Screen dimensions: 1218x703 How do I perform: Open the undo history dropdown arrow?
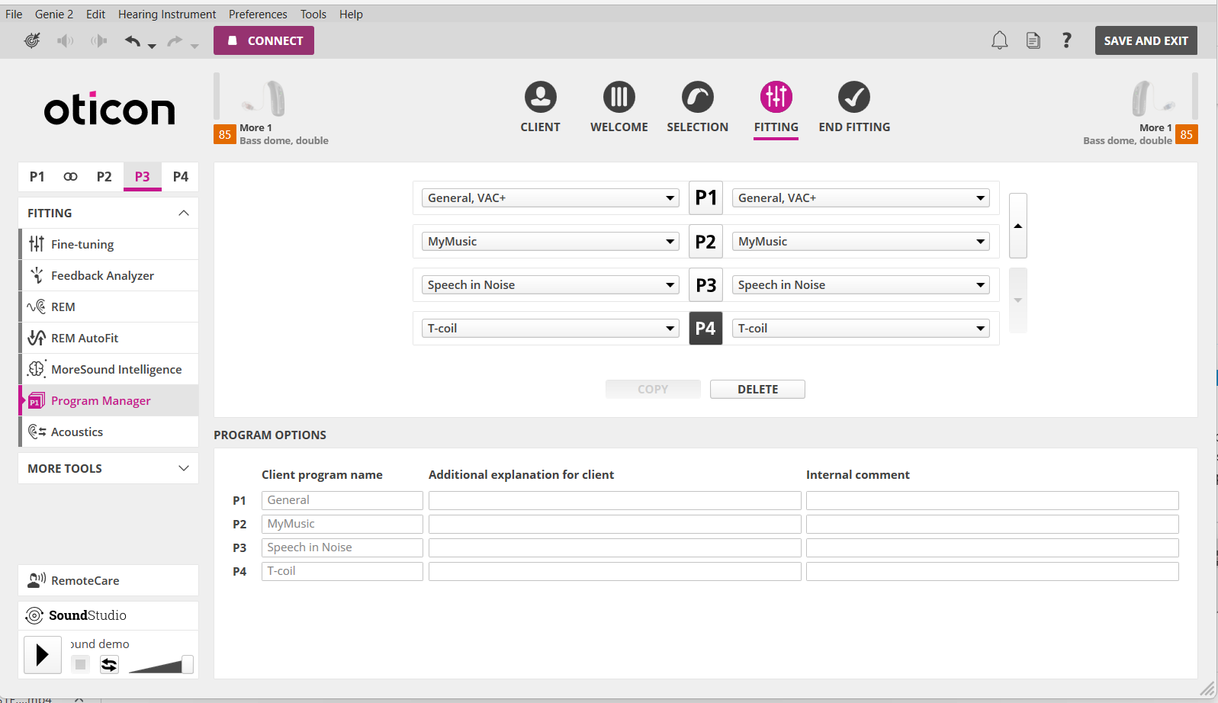[152, 46]
